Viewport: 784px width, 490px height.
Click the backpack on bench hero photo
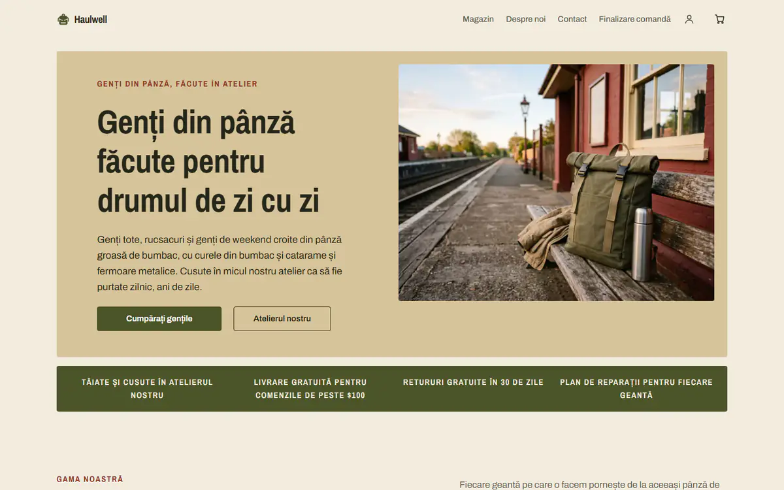click(556, 182)
